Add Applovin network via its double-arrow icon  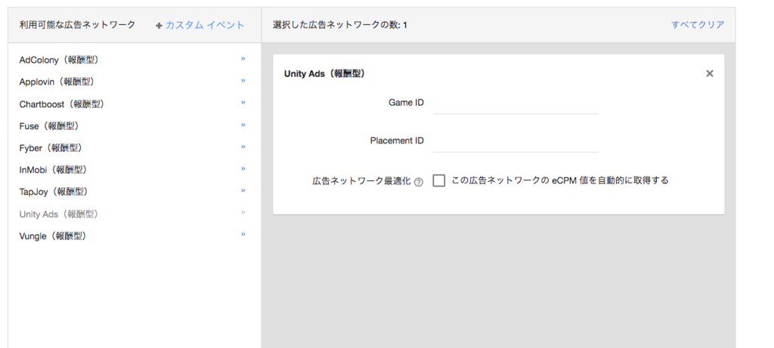click(243, 80)
